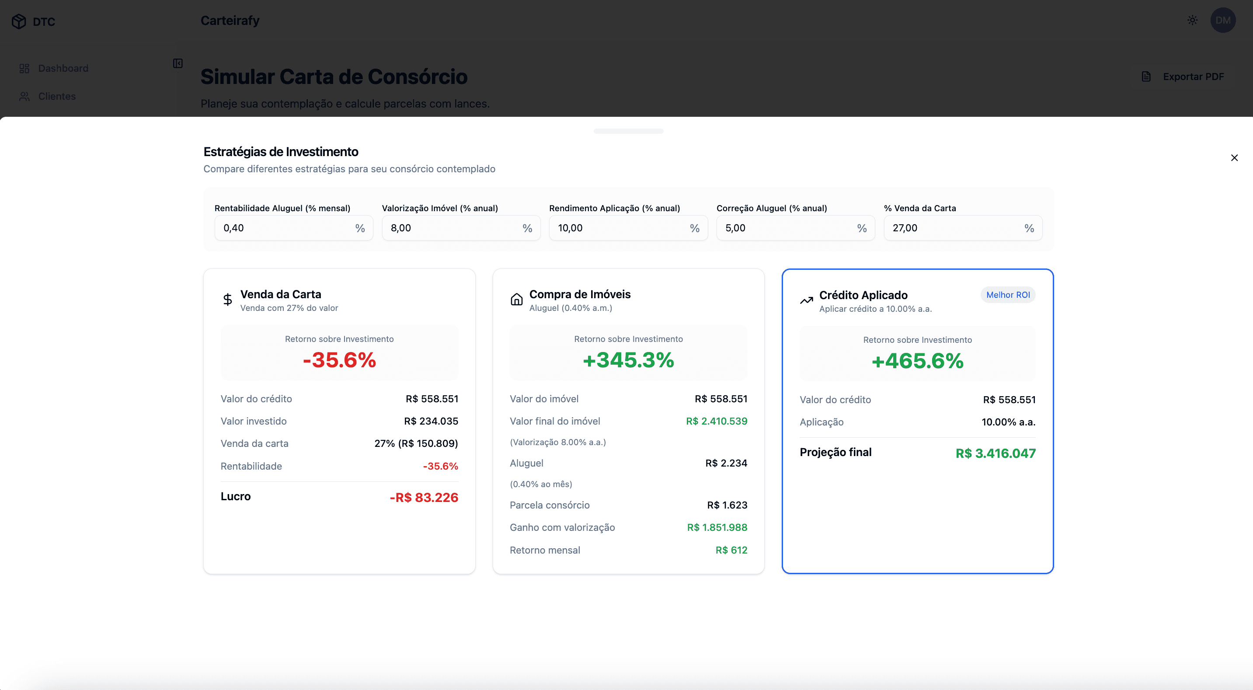Viewport: 1253px width, 690px height.
Task: Click the DTC cube logo
Action: pyautogui.click(x=18, y=21)
